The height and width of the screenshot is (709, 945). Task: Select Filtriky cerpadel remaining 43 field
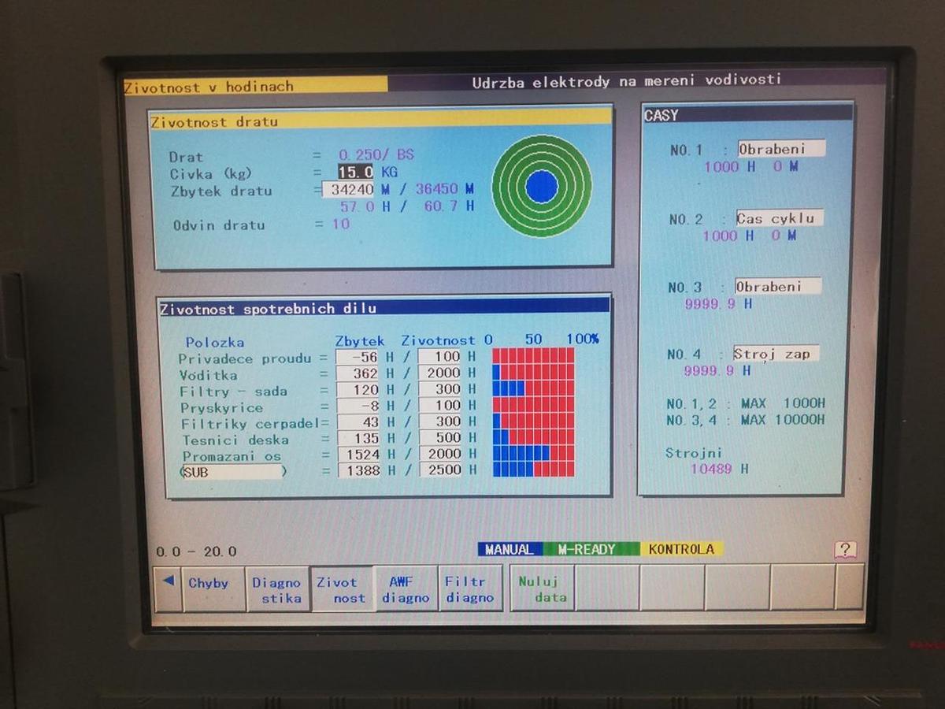click(x=358, y=422)
